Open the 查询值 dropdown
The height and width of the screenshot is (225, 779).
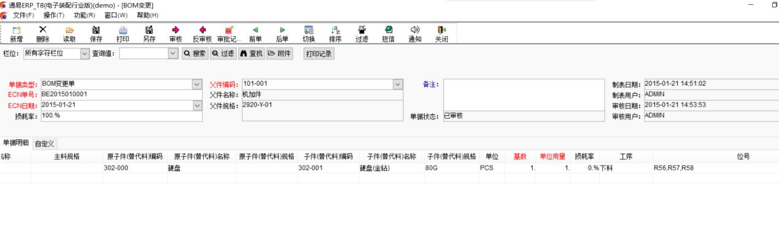tap(172, 53)
